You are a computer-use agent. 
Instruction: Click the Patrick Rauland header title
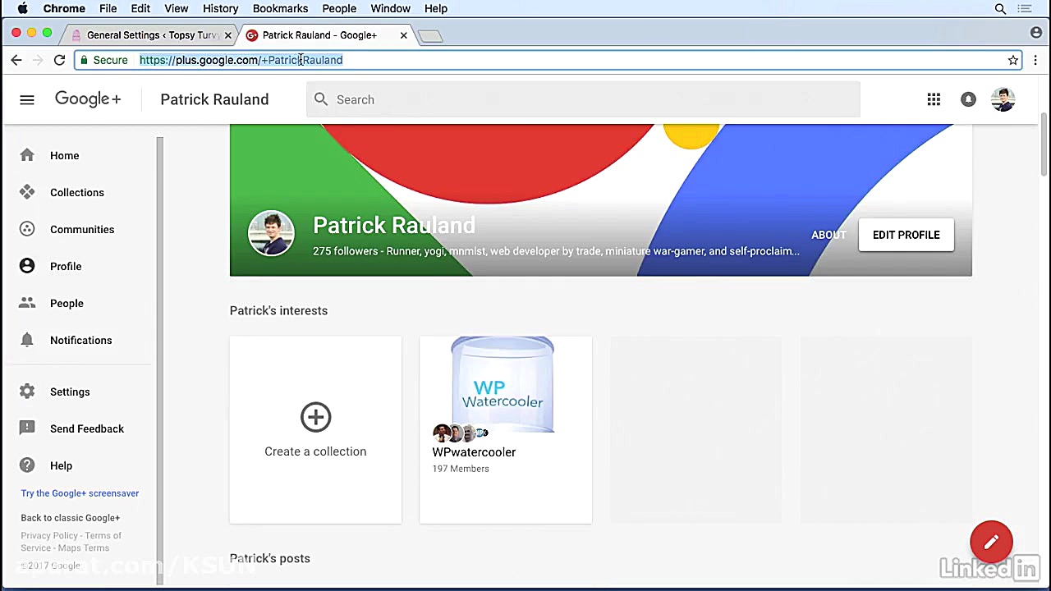click(214, 99)
